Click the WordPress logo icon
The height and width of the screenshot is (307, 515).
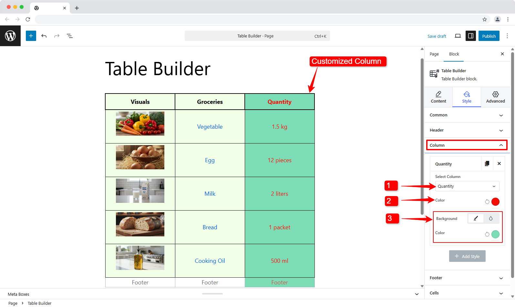tap(10, 36)
